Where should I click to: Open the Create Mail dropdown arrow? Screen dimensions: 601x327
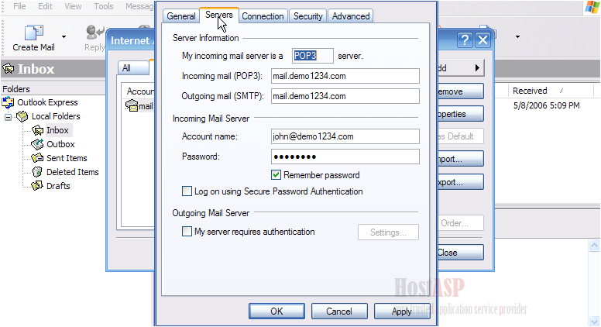[x=64, y=36]
